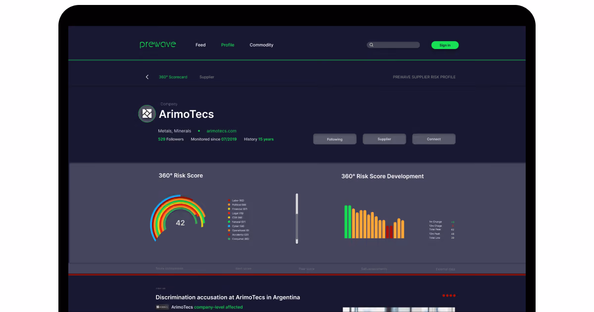Open the Commodity menu item
594x312 pixels.
pos(261,45)
